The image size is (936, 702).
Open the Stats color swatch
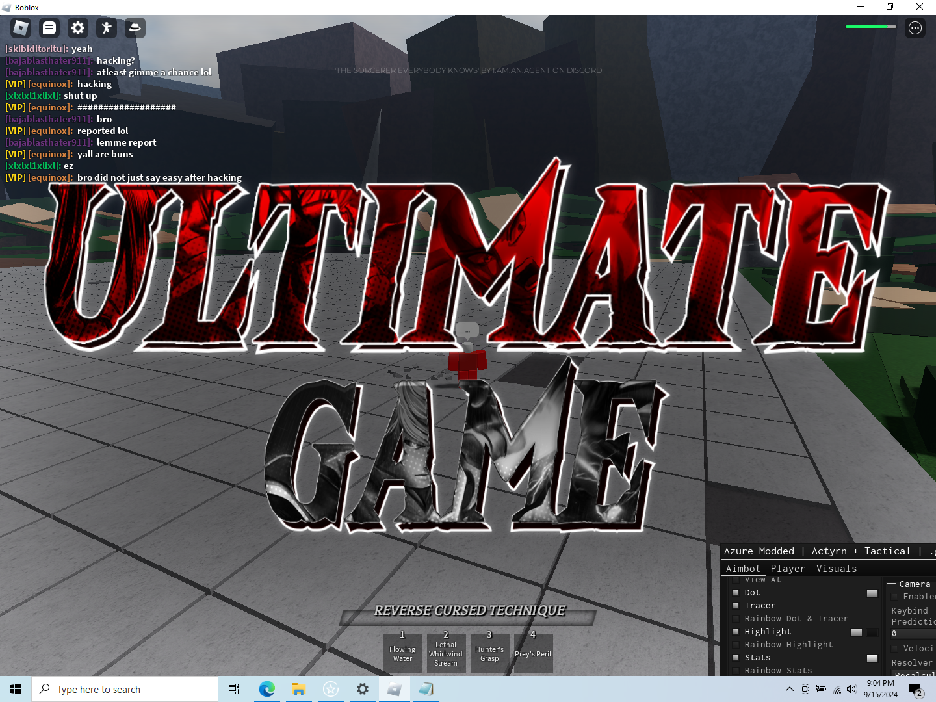click(872, 658)
